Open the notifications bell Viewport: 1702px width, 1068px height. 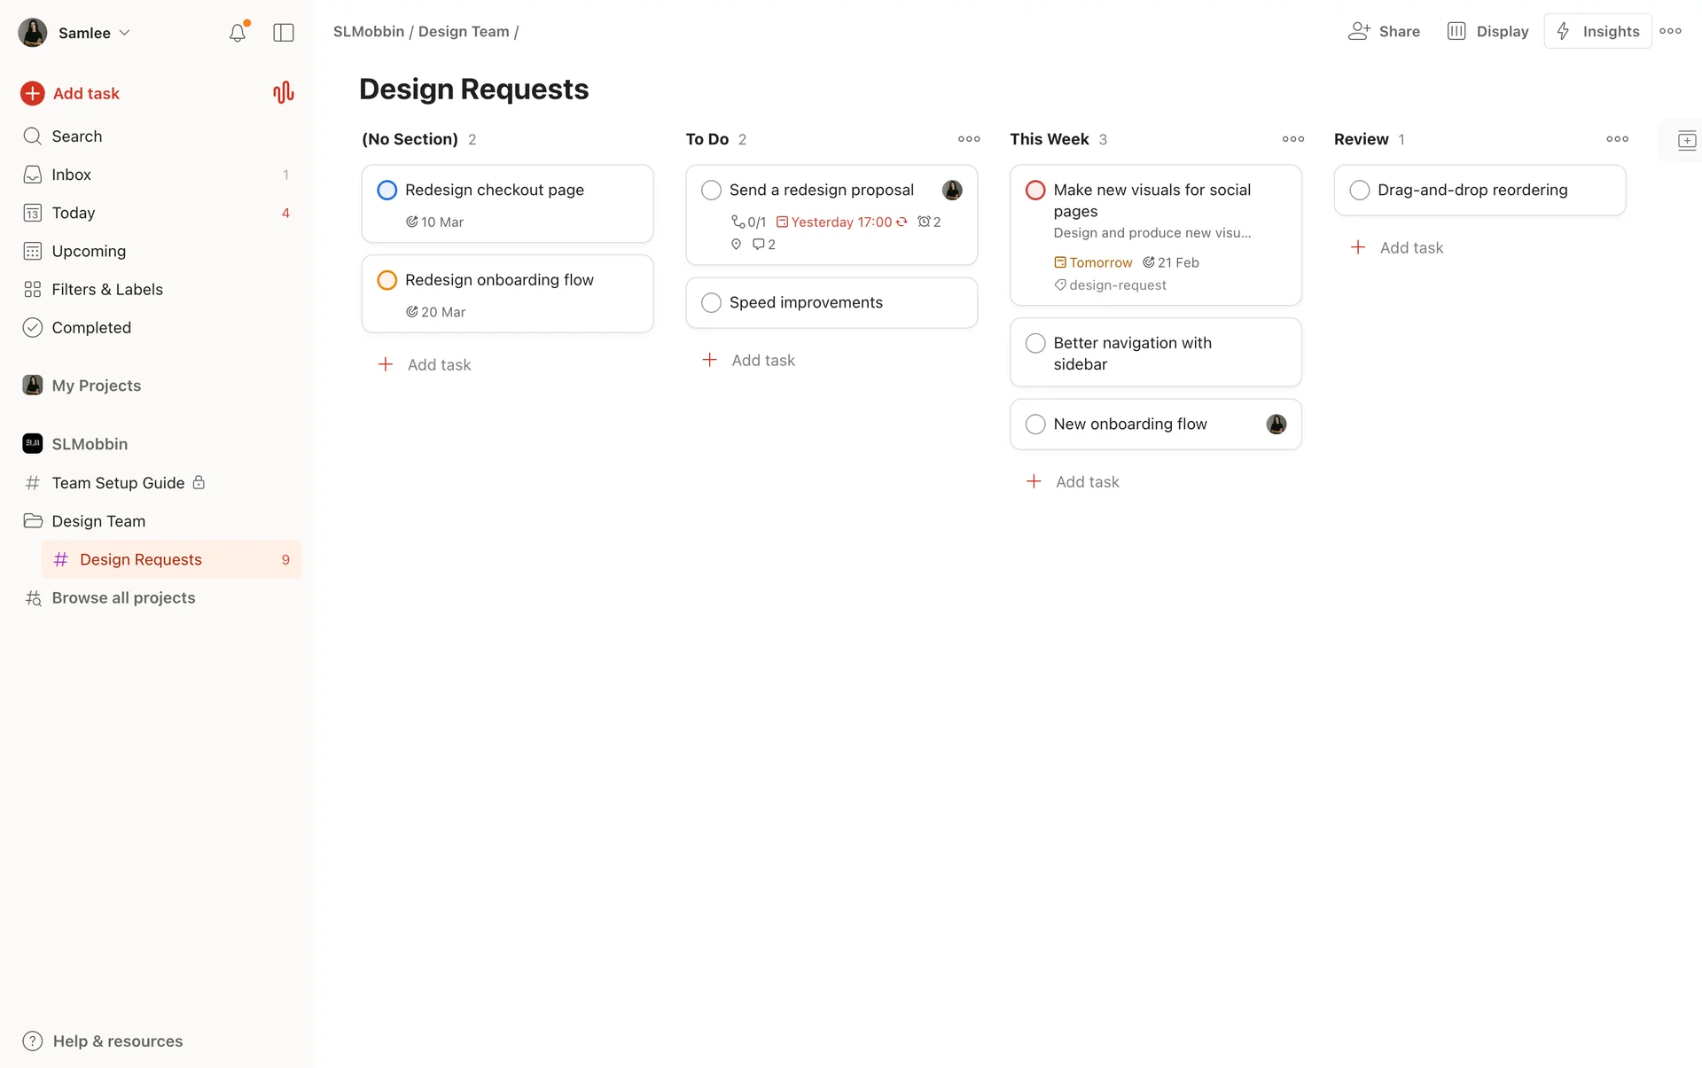(x=237, y=33)
